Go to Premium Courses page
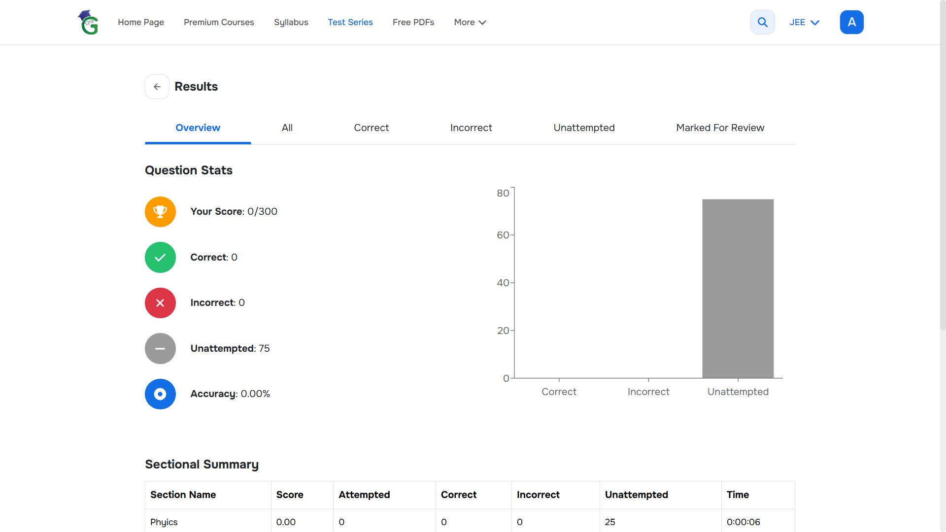The image size is (946, 532). (x=219, y=22)
